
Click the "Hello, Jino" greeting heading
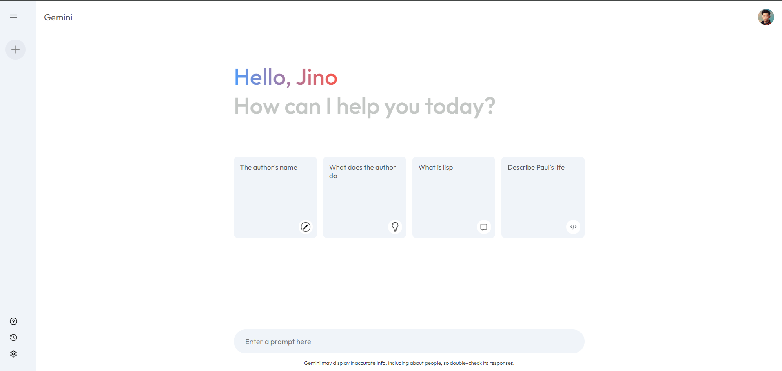pos(286,77)
